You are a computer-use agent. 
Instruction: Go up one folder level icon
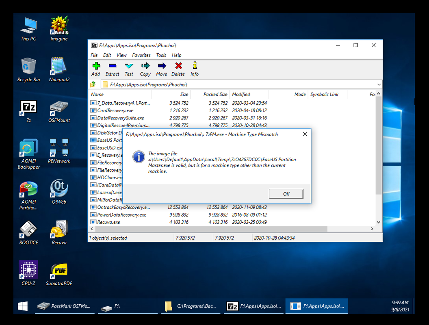click(93, 84)
